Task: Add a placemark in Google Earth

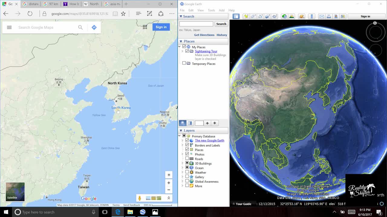Action: point(246,16)
